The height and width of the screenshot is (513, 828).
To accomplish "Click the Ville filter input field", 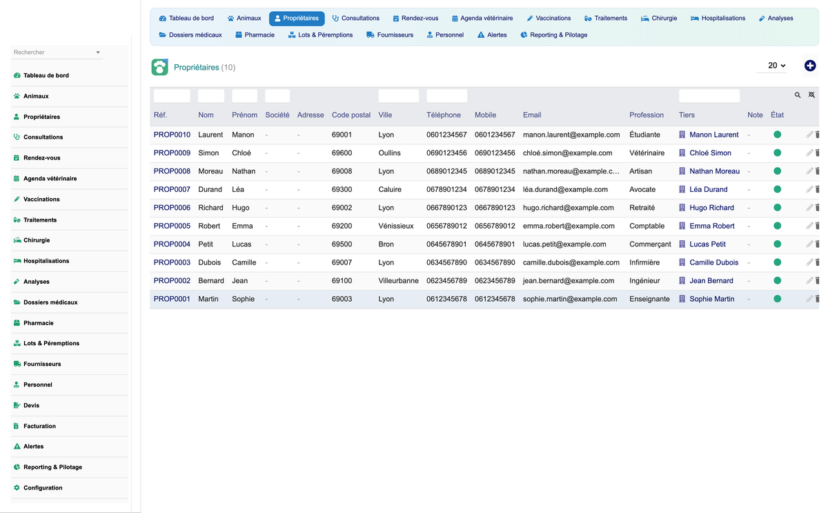I will tap(398, 96).
